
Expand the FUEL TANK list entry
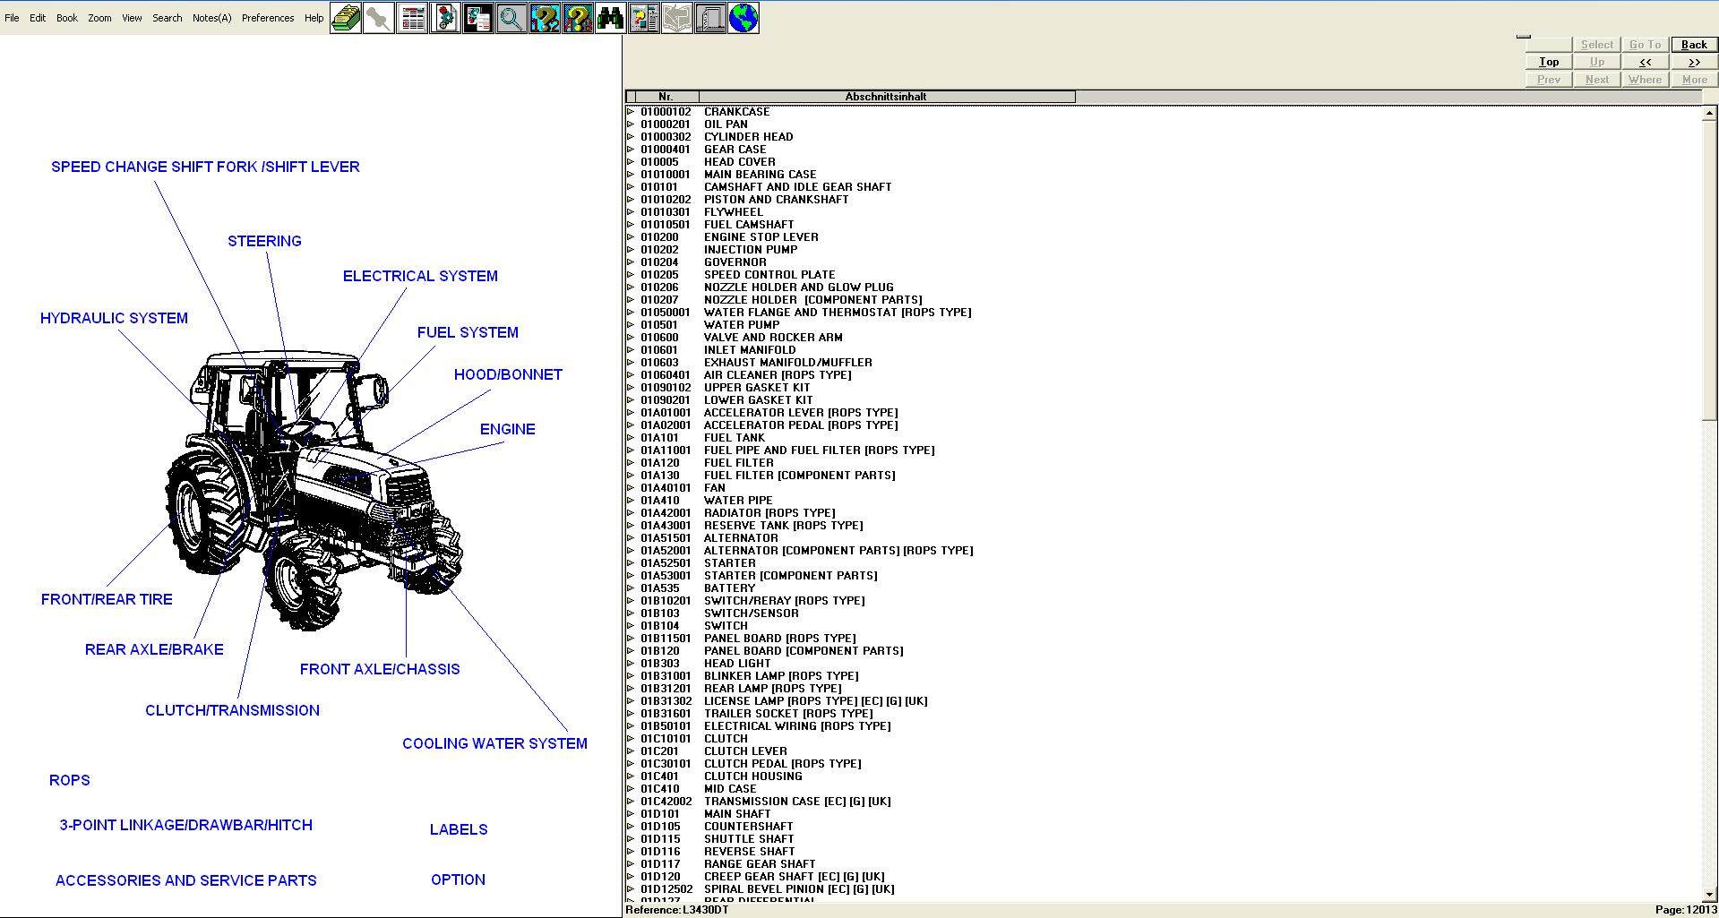(632, 437)
